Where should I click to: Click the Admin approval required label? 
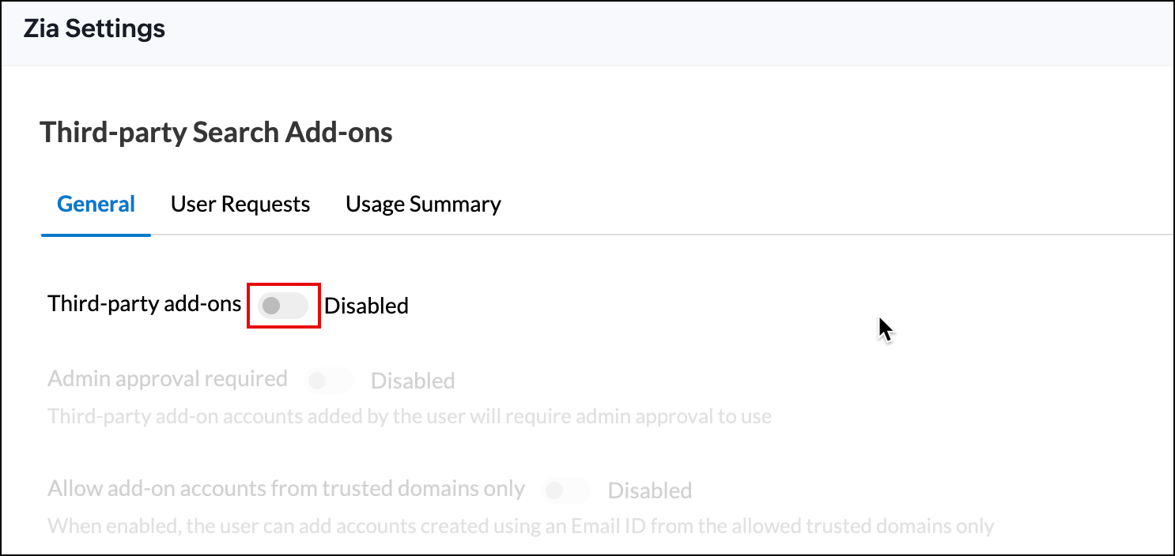pyautogui.click(x=167, y=379)
